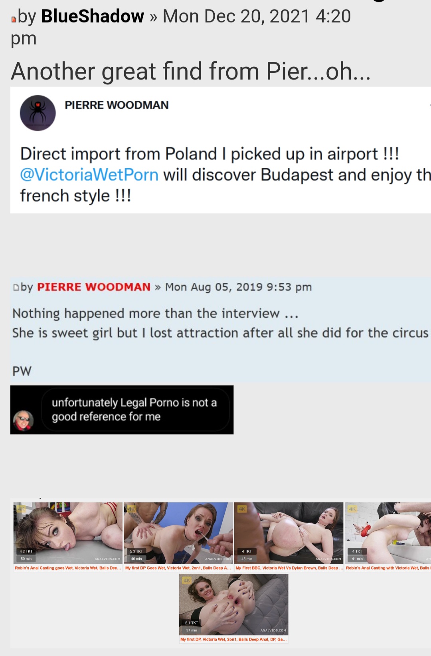Click the spider avatar in the embedded tweet
431x656 pixels.
(38, 113)
